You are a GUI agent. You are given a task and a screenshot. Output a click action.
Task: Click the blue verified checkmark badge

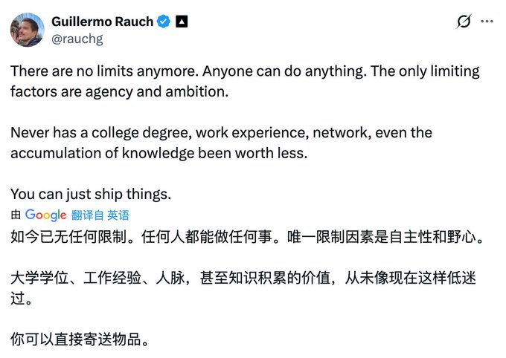[x=164, y=22]
